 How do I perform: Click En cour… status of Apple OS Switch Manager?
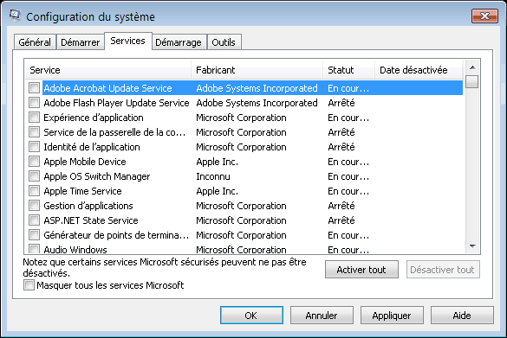point(348,176)
